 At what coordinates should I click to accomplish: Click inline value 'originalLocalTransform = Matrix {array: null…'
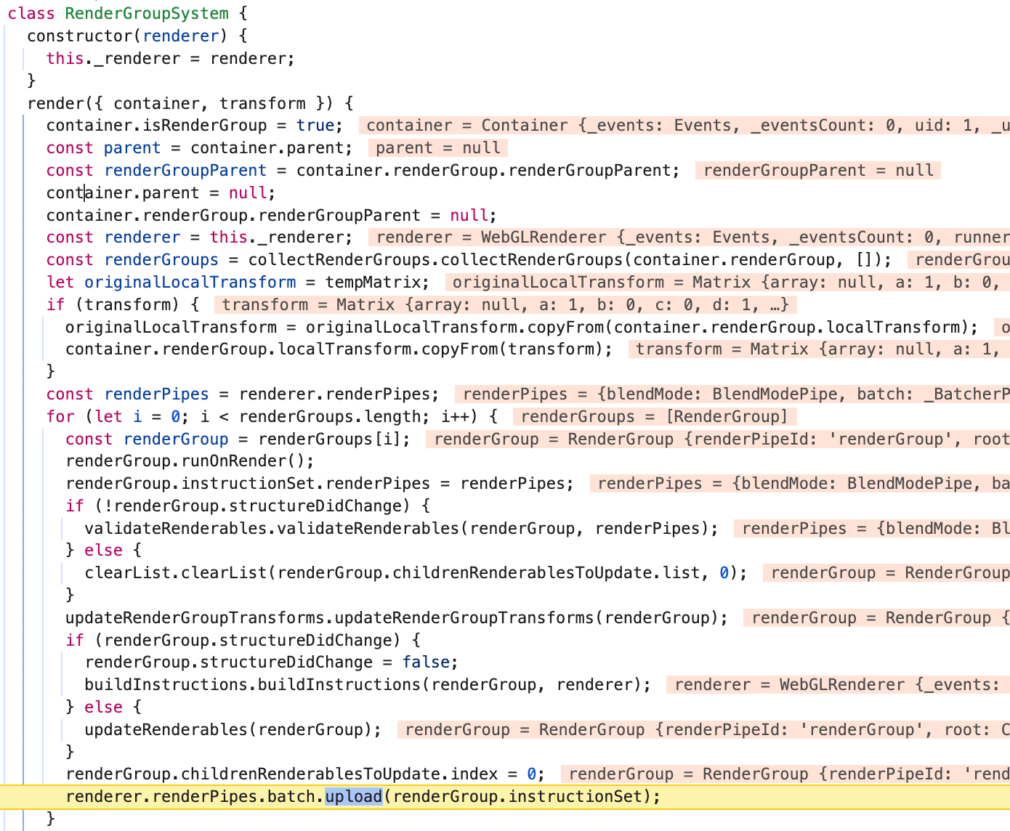click(x=727, y=283)
